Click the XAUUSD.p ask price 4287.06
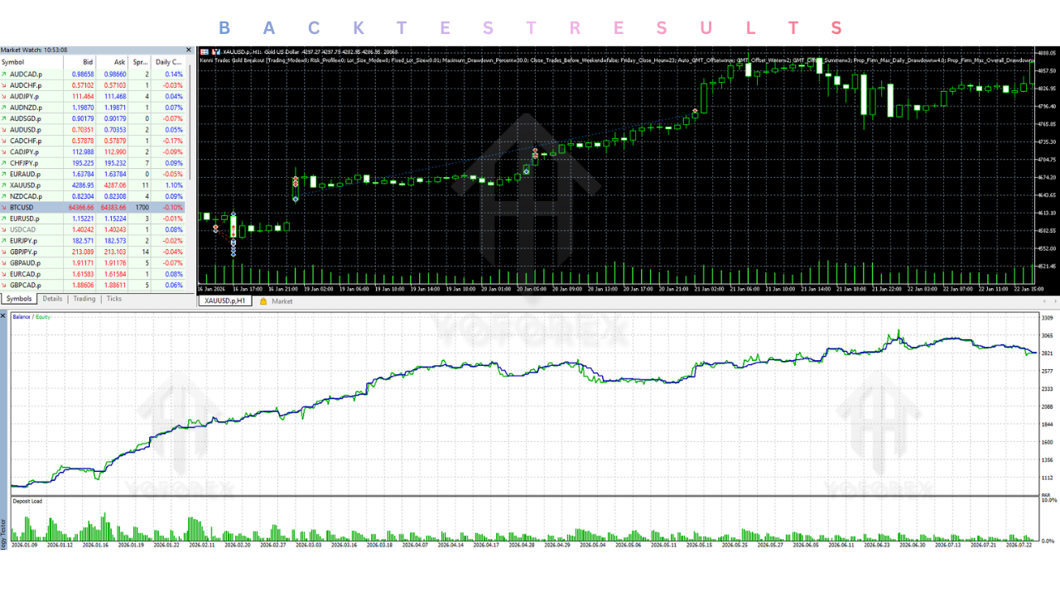The image size is (1060, 596). coord(115,185)
